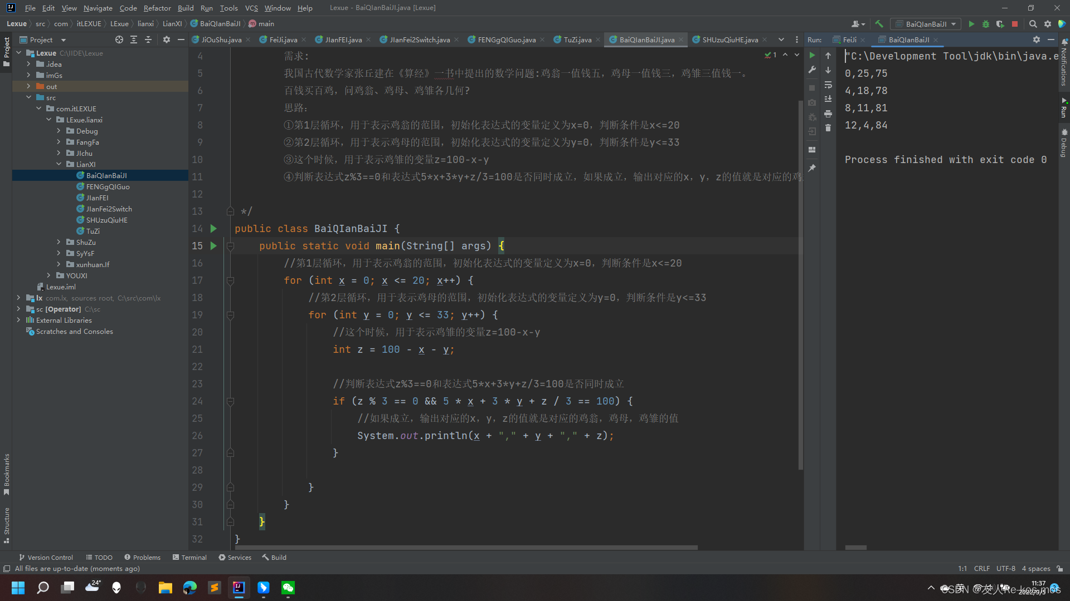Stop the running process using red square
The image size is (1070, 601).
[x=1015, y=24]
